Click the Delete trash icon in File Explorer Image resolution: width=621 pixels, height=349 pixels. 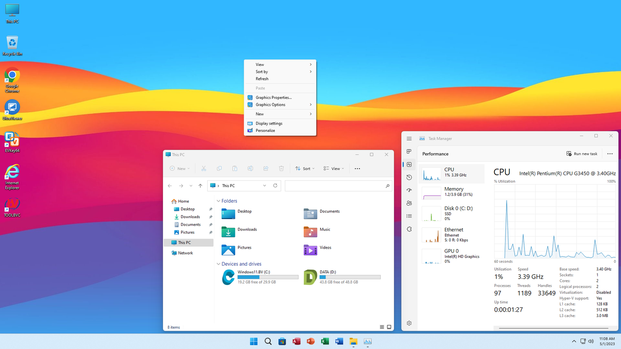[281, 168]
